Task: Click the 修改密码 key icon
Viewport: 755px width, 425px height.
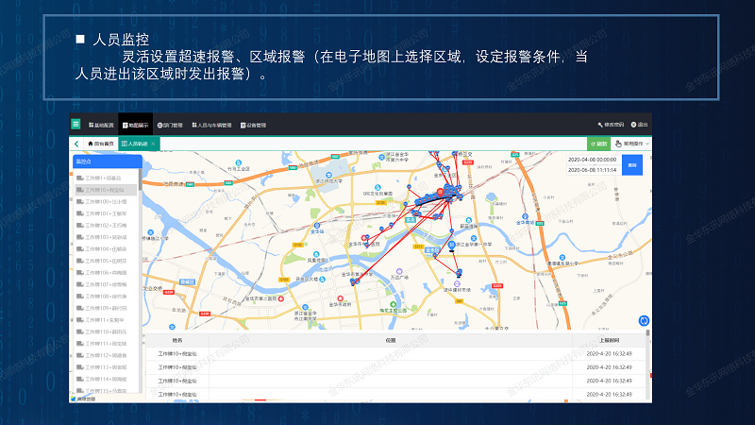Action: pos(600,125)
